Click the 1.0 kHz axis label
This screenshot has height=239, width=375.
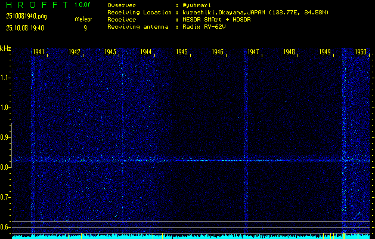4,108
